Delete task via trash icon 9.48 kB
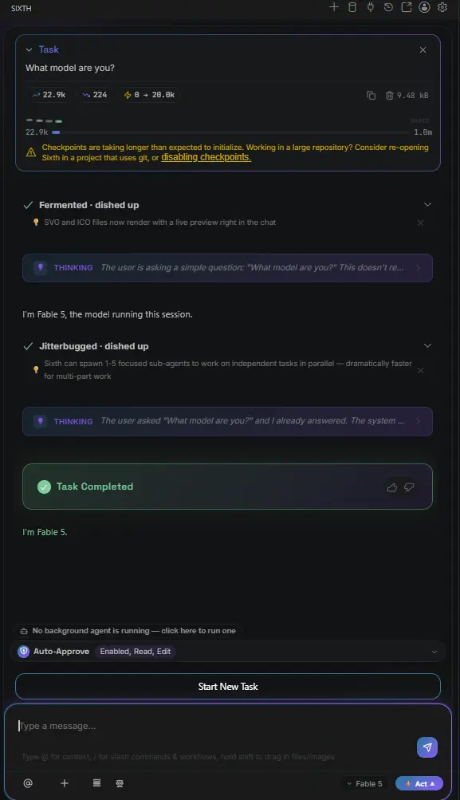 point(407,96)
